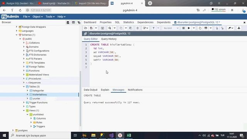Open the File menu

click(x=26, y=17)
